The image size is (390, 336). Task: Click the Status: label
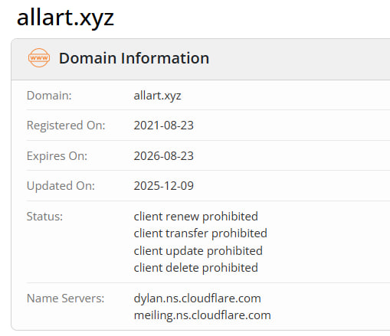44,217
